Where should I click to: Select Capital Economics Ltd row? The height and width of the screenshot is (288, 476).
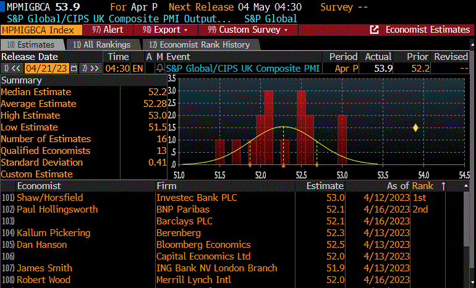(232, 256)
